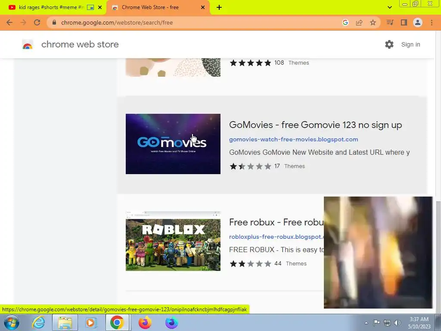Open network status tray icon

pyautogui.click(x=387, y=322)
